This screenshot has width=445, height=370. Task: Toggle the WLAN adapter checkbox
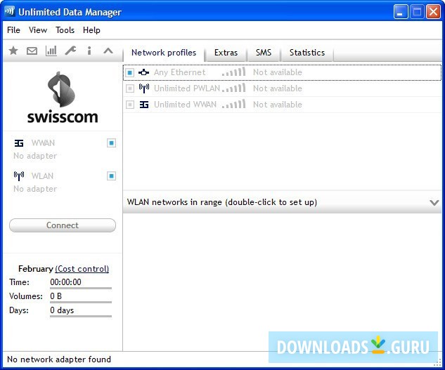click(111, 176)
